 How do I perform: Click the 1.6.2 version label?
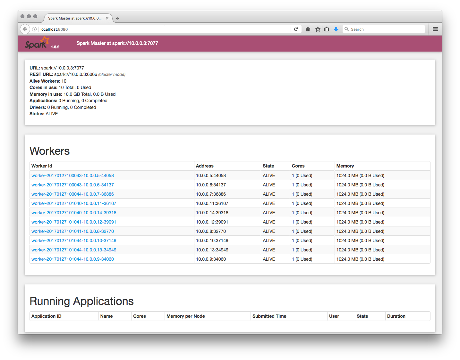(55, 47)
